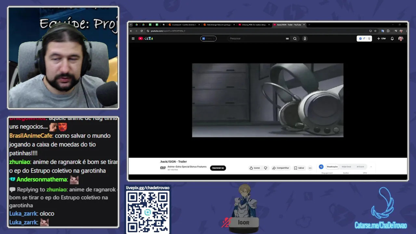The width and height of the screenshot is (416, 234).
Task: Save the video with Salvar
Action: 299,168
